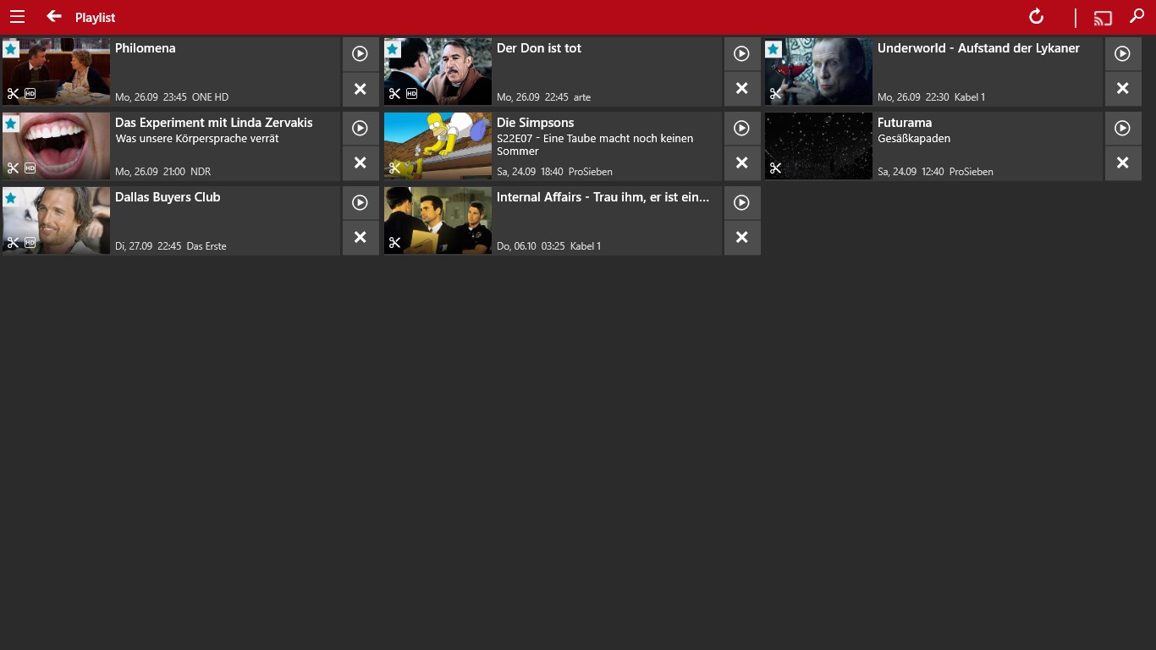
Task: Refresh the playlist
Action: click(x=1035, y=16)
